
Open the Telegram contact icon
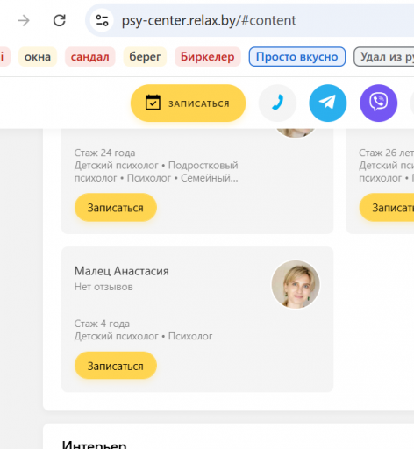(328, 103)
